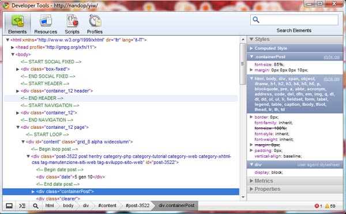The width and height of the screenshot is (346, 214).
Task: Expand the Computed Style section
Action: tap(251, 48)
